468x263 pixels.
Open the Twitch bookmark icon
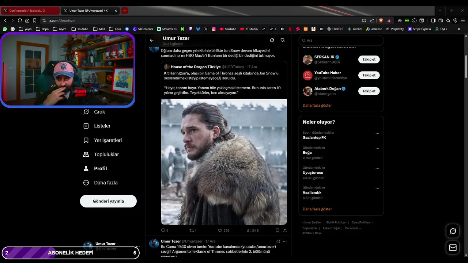coord(190,29)
